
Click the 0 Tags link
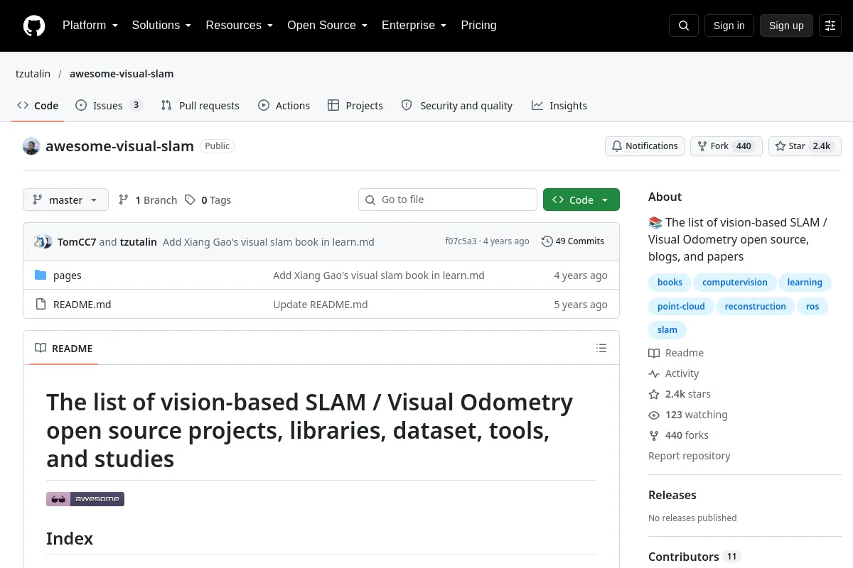pos(208,200)
